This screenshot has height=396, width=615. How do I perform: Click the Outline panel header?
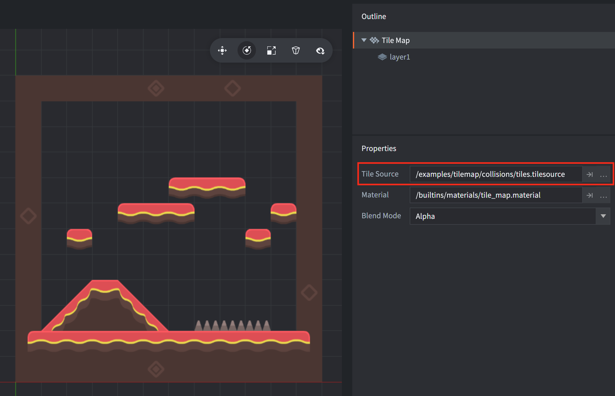(x=373, y=16)
